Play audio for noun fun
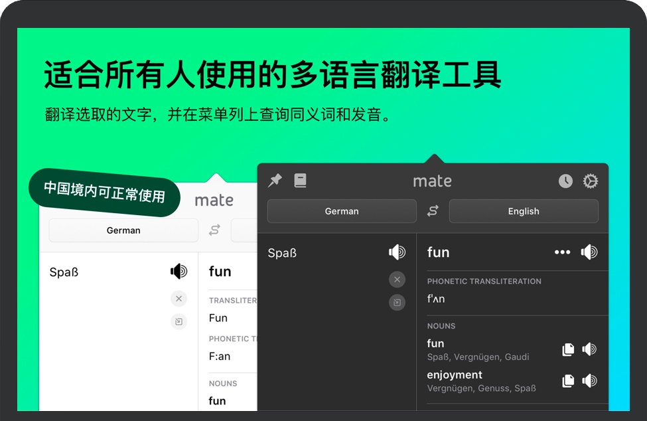Viewport: 647px width, 421px height. (589, 349)
